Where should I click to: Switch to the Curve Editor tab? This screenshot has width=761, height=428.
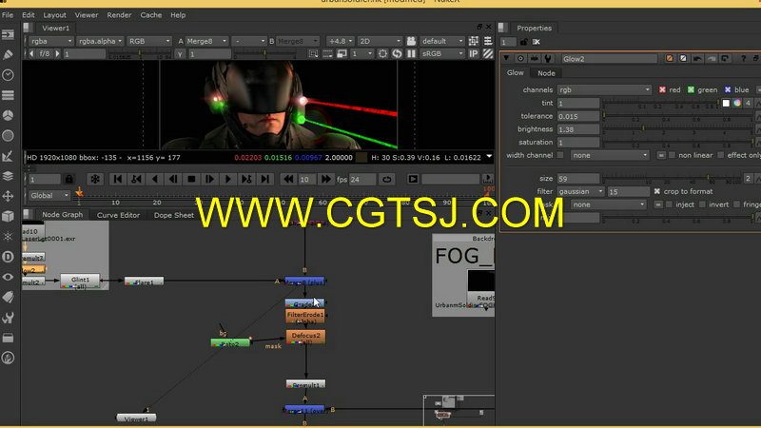pos(118,215)
